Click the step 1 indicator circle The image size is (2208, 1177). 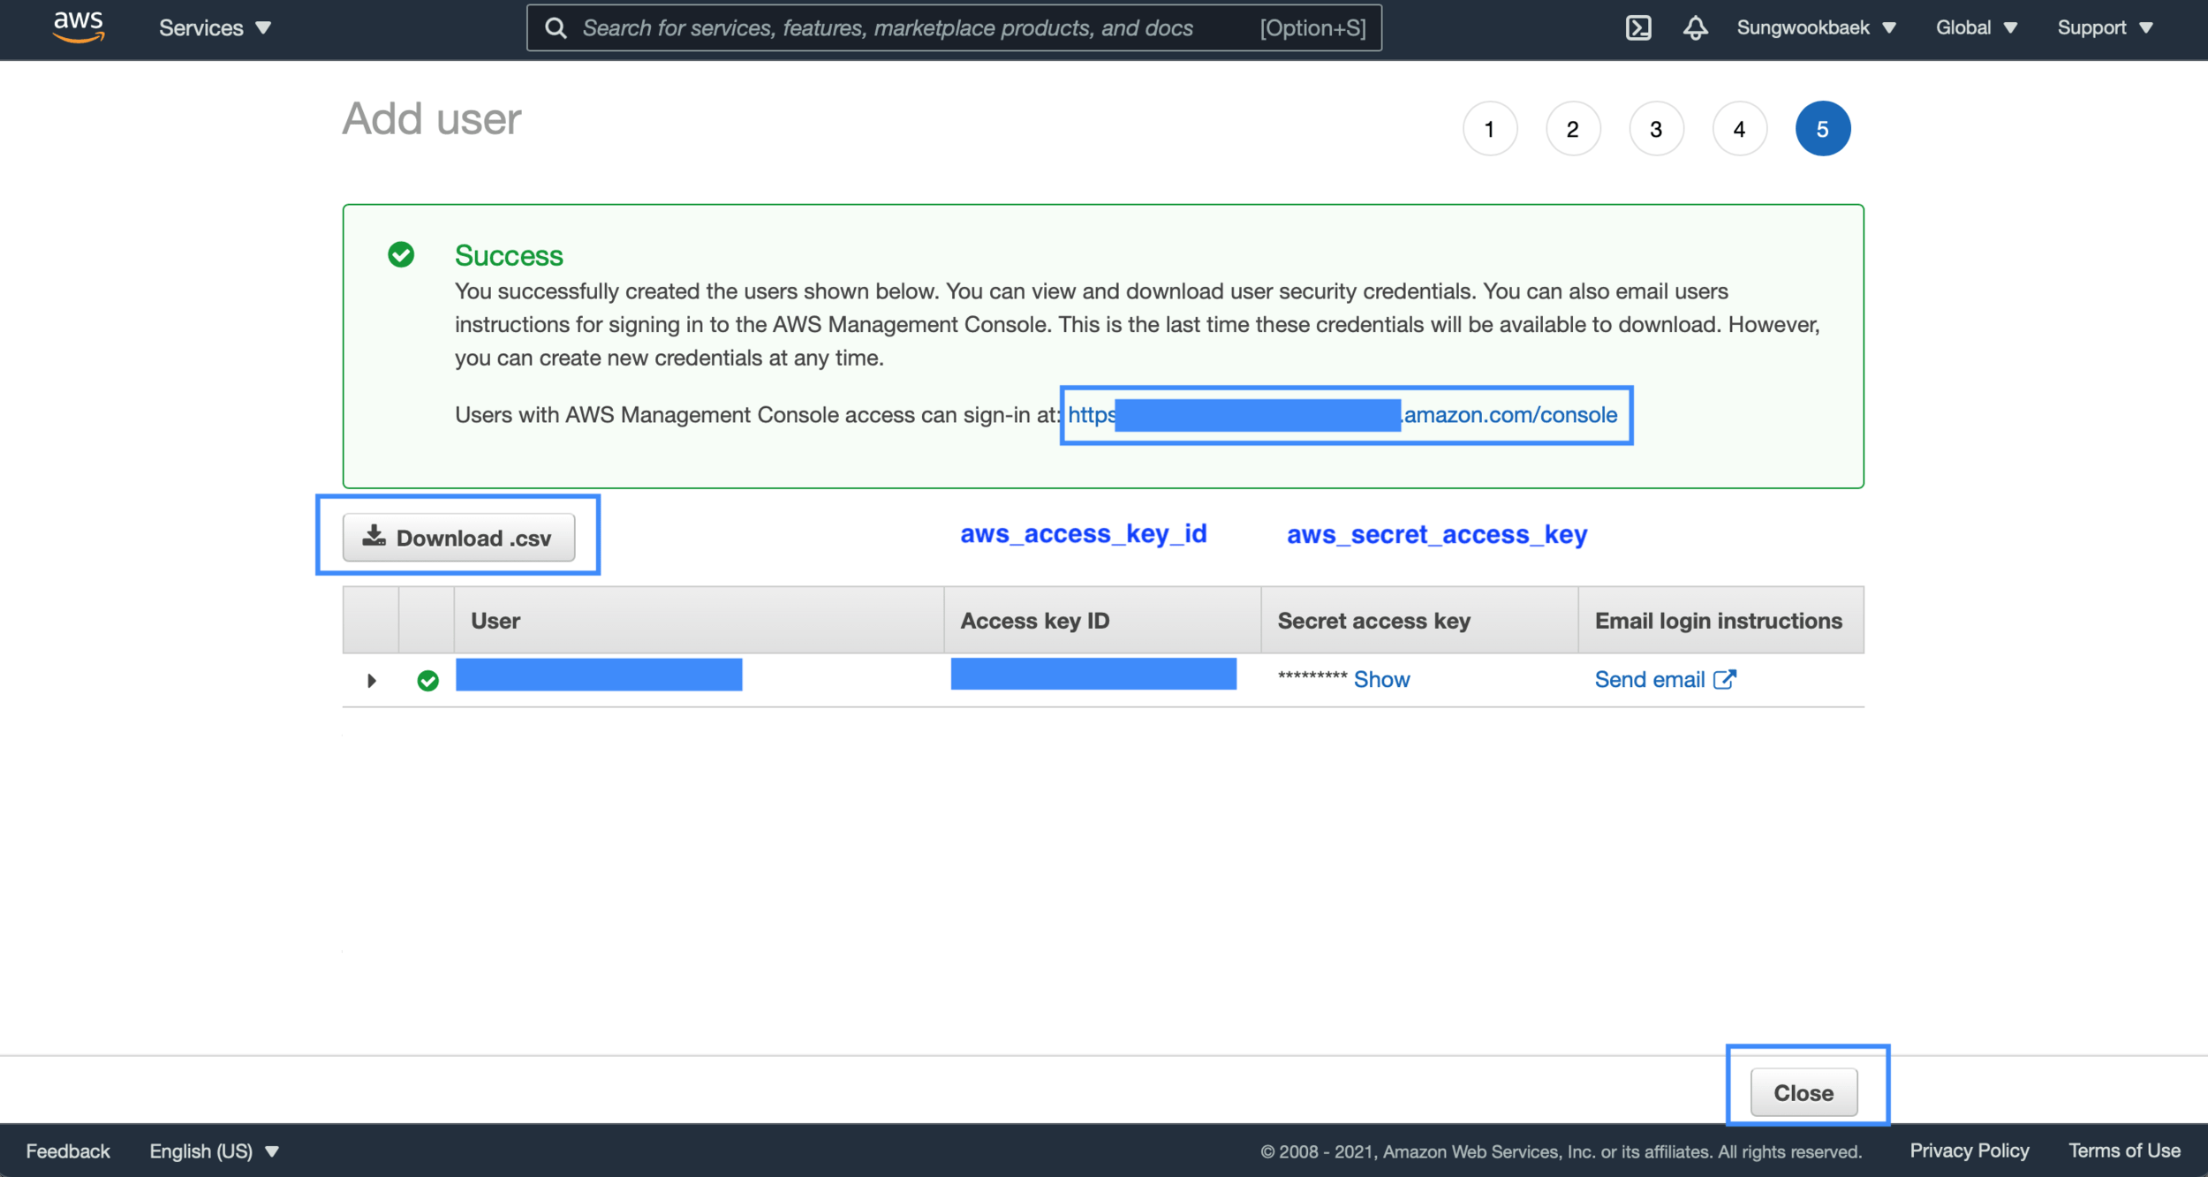click(1490, 127)
